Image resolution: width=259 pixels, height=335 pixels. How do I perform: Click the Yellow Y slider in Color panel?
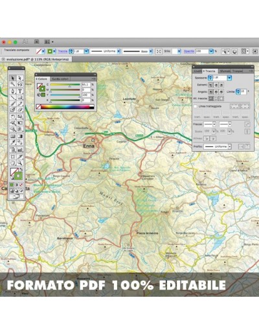[x=65, y=95]
